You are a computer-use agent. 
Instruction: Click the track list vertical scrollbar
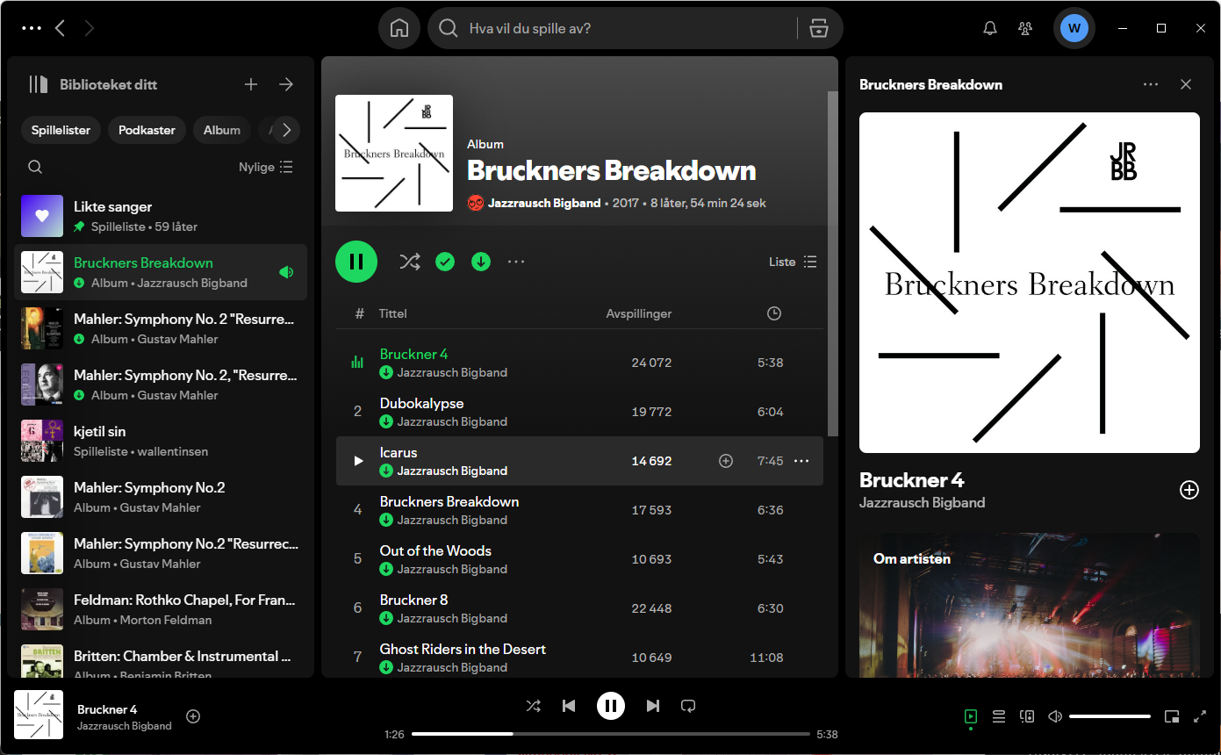coord(833,263)
